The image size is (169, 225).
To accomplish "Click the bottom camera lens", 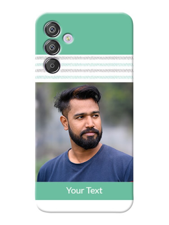I will pos(52,66).
